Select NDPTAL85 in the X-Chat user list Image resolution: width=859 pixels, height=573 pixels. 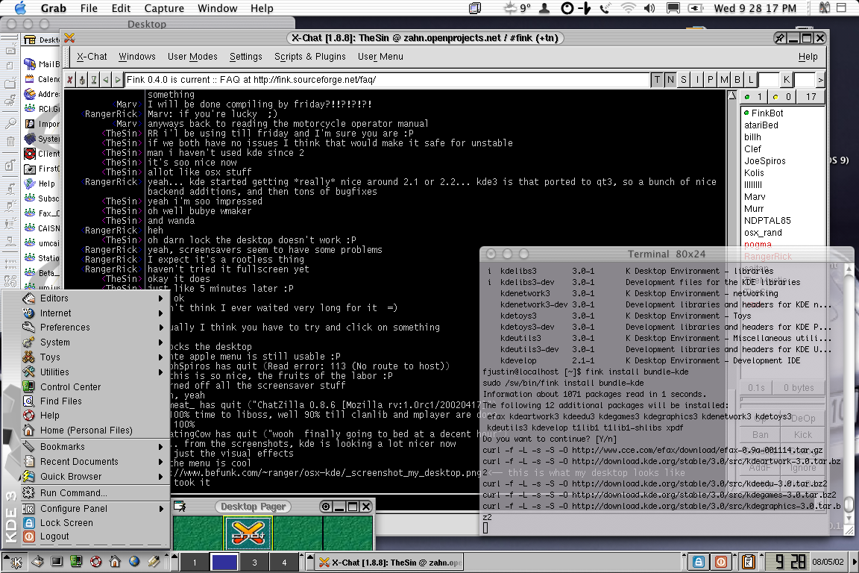click(767, 220)
